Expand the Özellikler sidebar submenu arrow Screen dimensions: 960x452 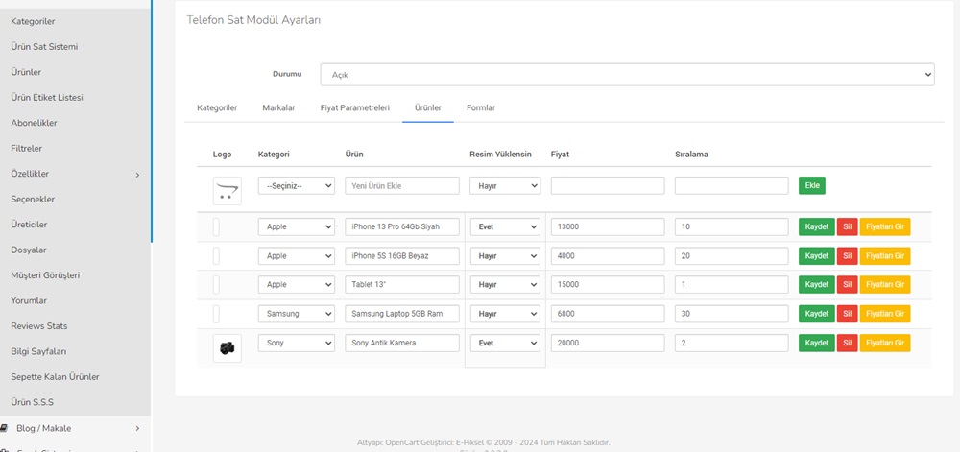[137, 175]
